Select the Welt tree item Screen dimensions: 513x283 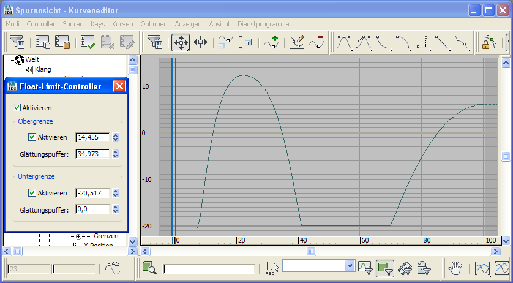coord(32,59)
